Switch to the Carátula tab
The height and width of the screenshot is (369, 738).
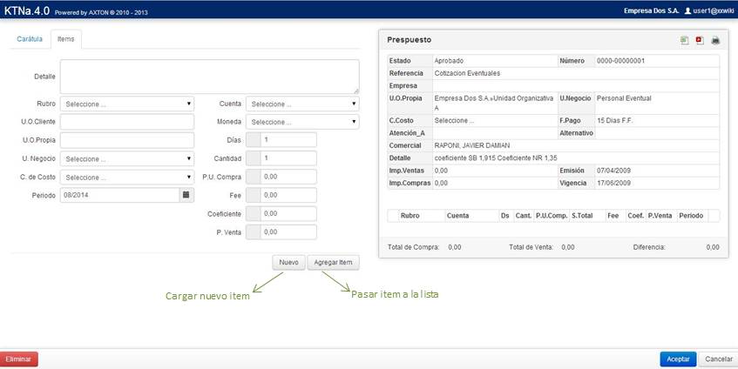coord(30,39)
